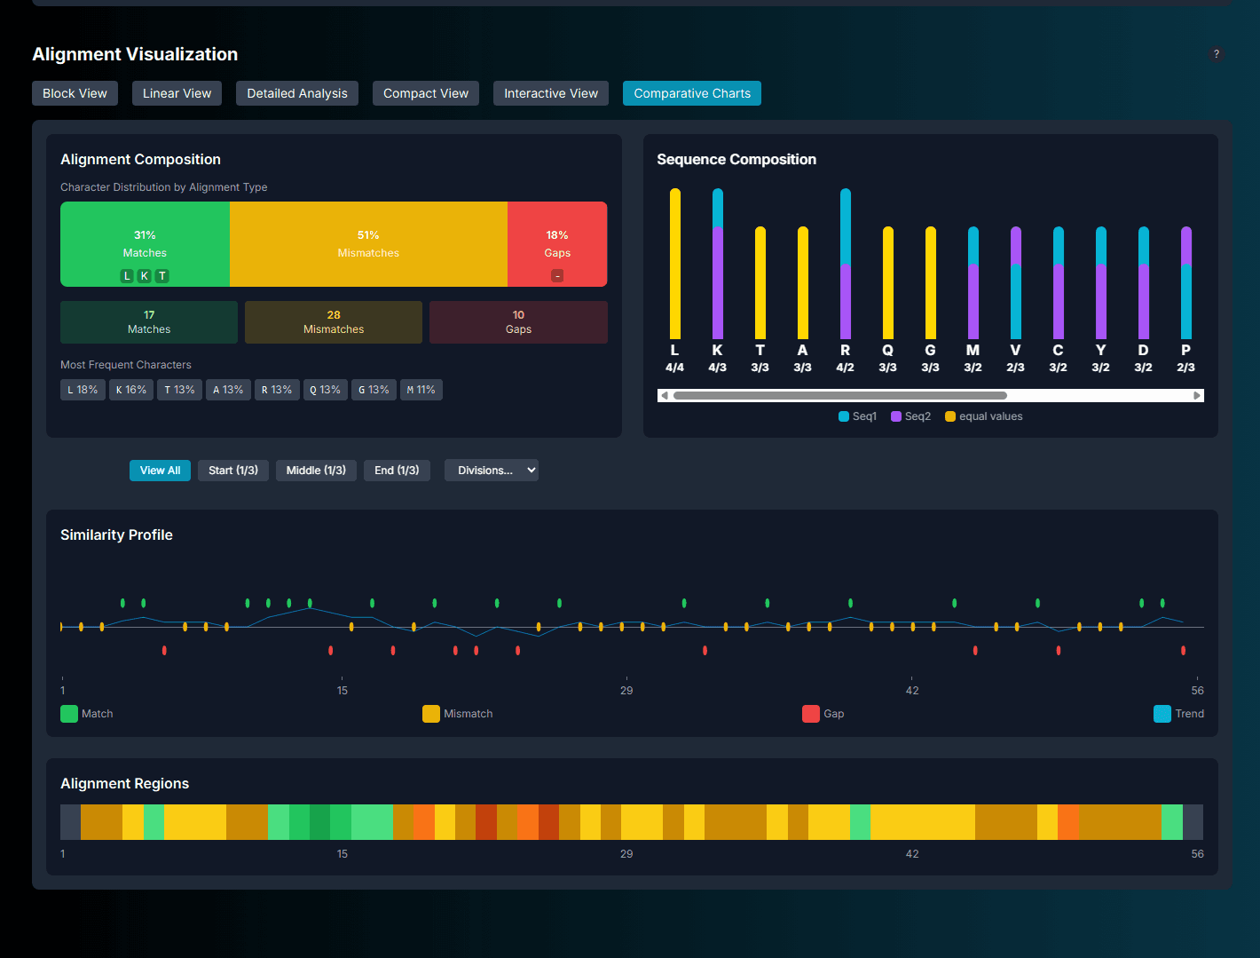Toggle the End (1/3) region filter
The width and height of the screenshot is (1260, 958).
click(397, 470)
